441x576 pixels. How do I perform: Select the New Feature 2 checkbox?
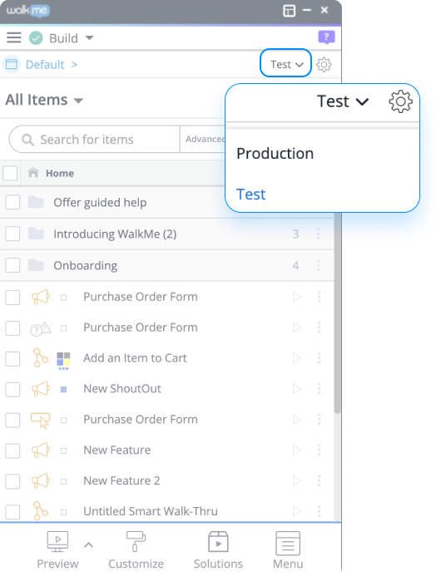[x=12, y=481]
